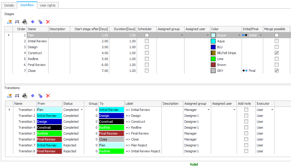Open Manager assigned group dropdown for Transition 1
This screenshot has height=168, width=291.
[208, 110]
